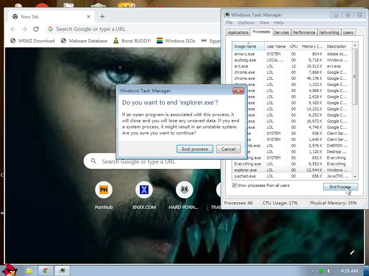Viewport: 369px width, 276px height.
Task: Cancel the end explorer.exe dialog
Action: [x=228, y=149]
